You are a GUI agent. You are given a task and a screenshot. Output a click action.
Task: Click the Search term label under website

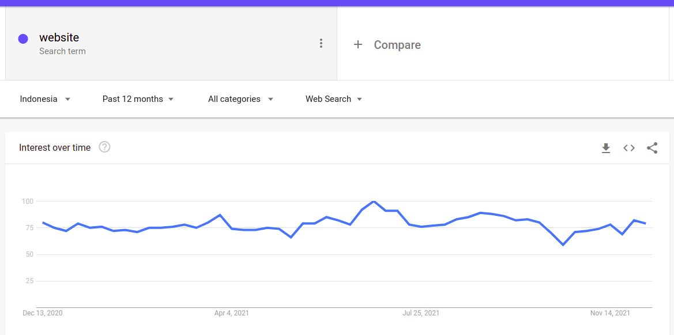click(62, 51)
